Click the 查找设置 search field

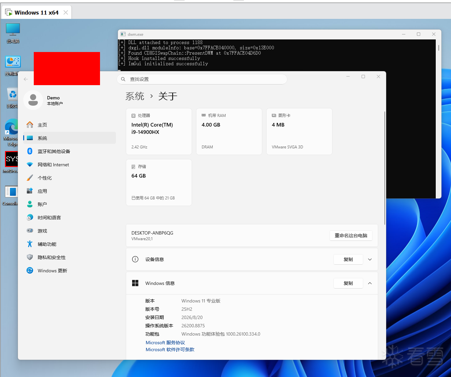pos(202,79)
